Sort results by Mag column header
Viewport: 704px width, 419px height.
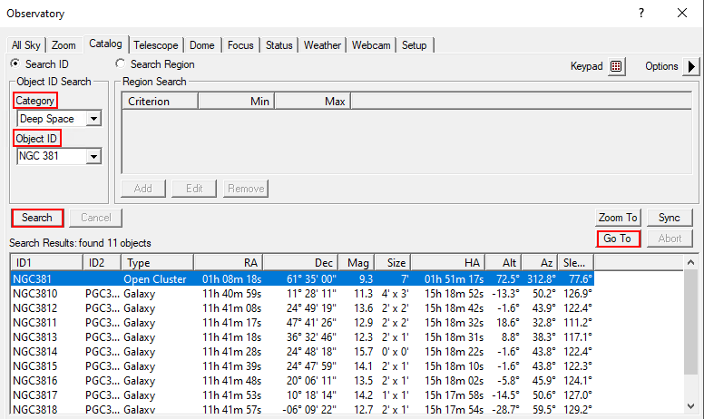pyautogui.click(x=358, y=263)
